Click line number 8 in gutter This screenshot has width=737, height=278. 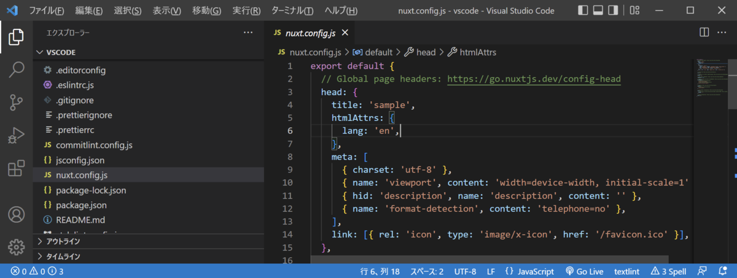coord(290,156)
